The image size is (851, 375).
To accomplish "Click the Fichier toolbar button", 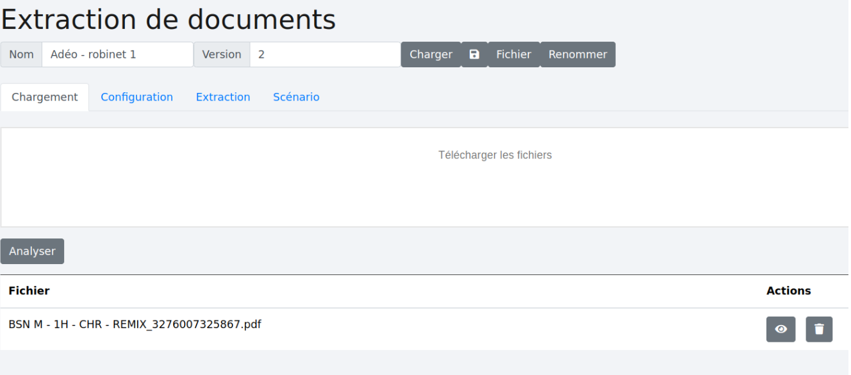I will point(513,54).
